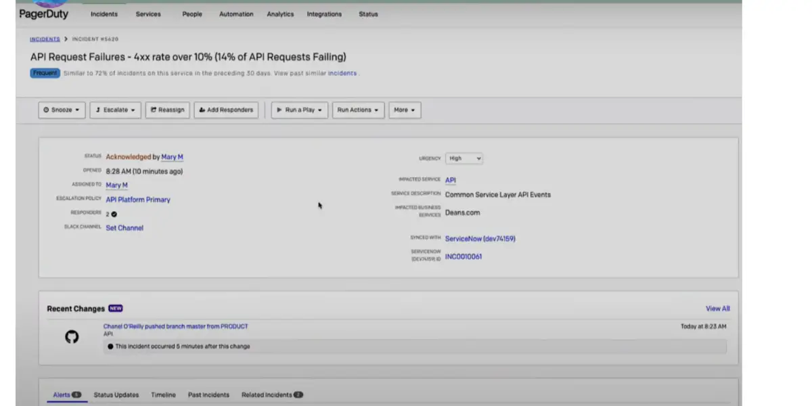
Task: Open the Services menu
Action: click(148, 14)
